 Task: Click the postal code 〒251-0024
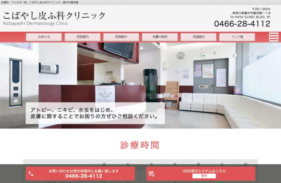click(x=261, y=9)
